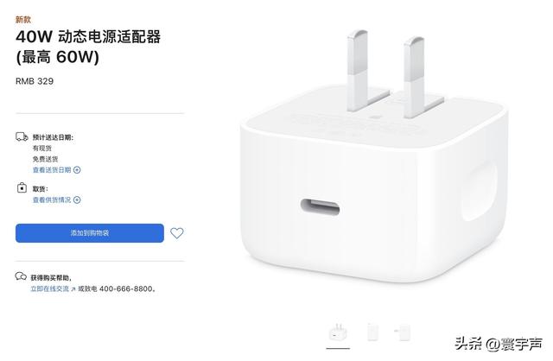Open 查看送货日期 link
This screenshot has width=553, height=361.
52,170
